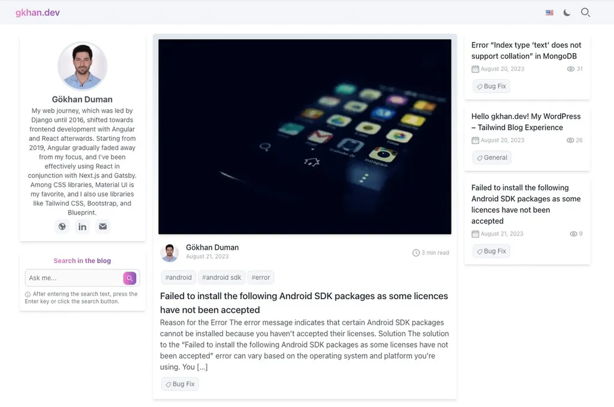Go to gkhan.dev home logo
Screen dimensions: 614x407
[x=38, y=13]
